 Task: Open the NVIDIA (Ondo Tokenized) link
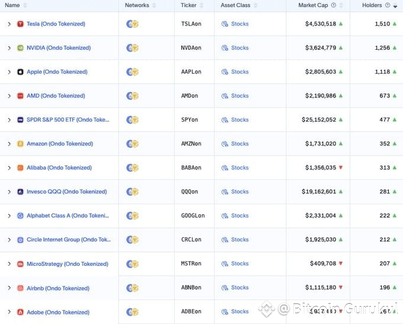[59, 48]
